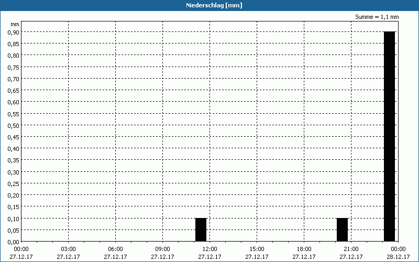Click the 0,30 y-axis value

pos(14,172)
